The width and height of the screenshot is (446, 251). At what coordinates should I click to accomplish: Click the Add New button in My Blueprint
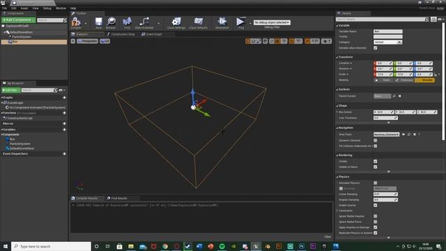coord(11,90)
